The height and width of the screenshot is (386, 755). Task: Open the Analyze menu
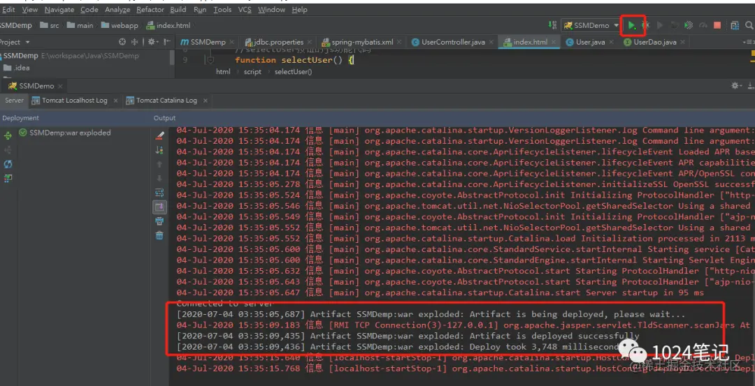click(117, 10)
